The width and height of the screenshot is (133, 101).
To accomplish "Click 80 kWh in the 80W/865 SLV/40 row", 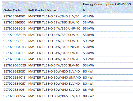I will coord(89,96).
